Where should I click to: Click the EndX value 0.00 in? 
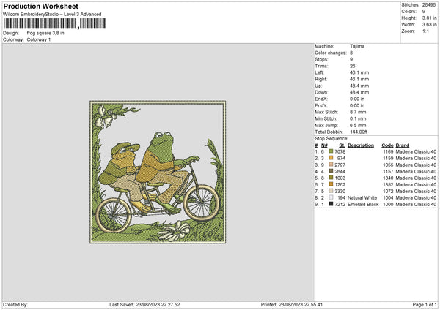click(357, 99)
